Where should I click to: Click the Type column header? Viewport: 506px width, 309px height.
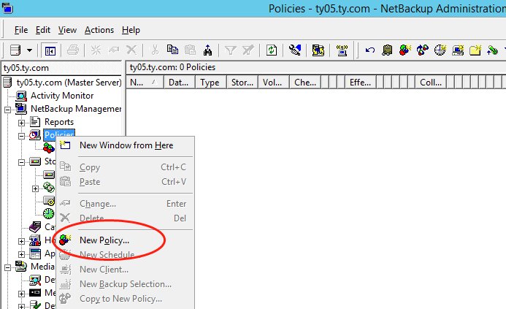[211, 83]
